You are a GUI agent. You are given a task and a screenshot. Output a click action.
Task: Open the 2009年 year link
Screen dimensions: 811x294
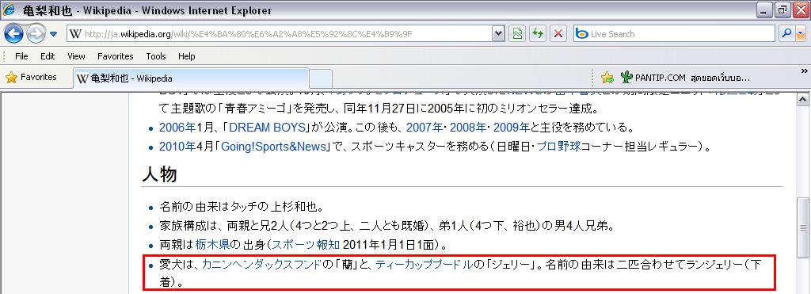click(x=512, y=128)
